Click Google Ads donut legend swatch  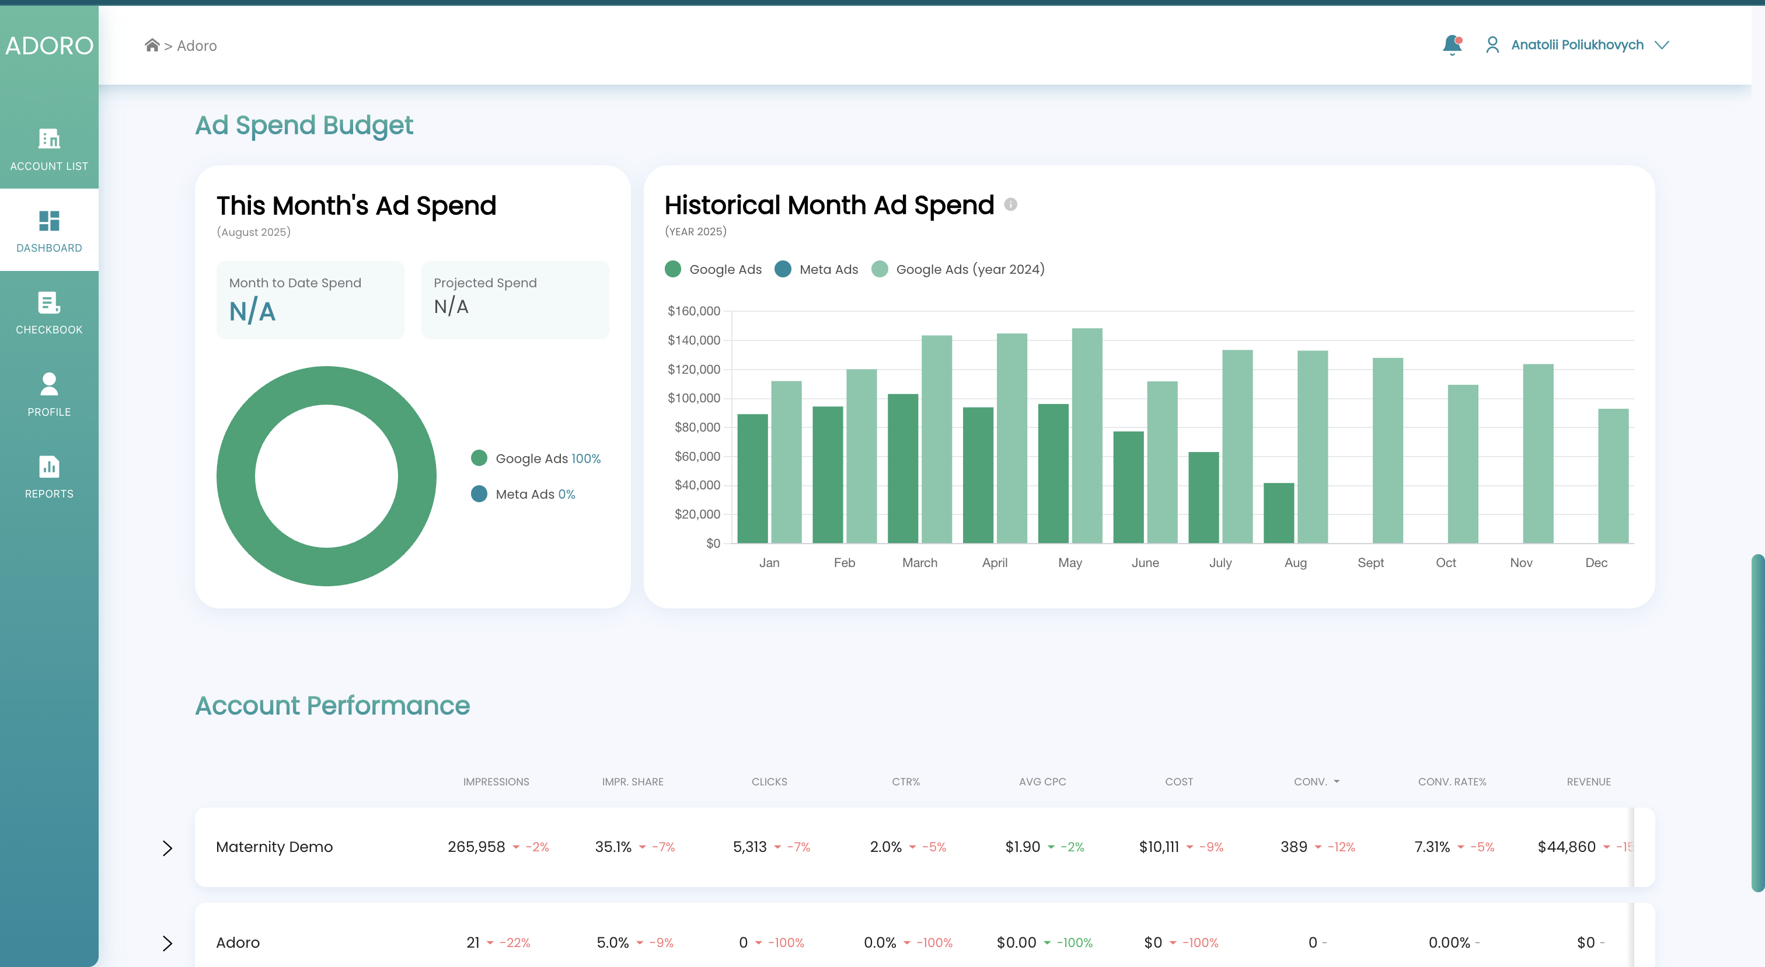click(479, 458)
